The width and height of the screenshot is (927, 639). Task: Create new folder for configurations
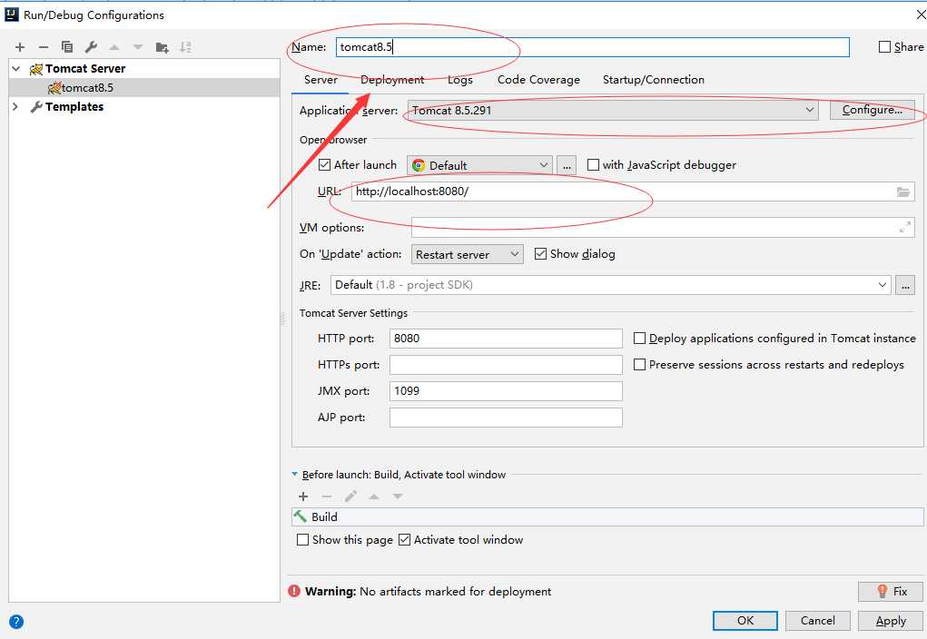pos(162,47)
